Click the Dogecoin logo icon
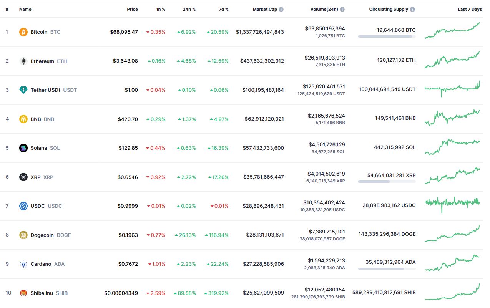This screenshot has height=308, width=490. (23, 235)
